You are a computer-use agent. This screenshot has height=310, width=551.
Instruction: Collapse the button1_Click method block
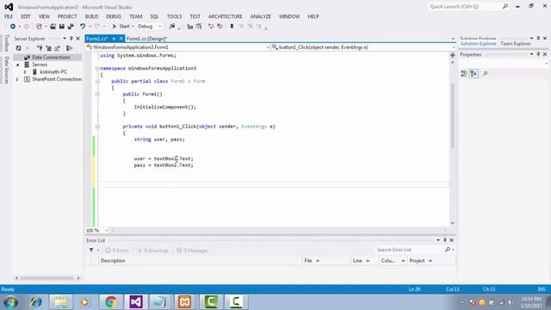pos(97,127)
